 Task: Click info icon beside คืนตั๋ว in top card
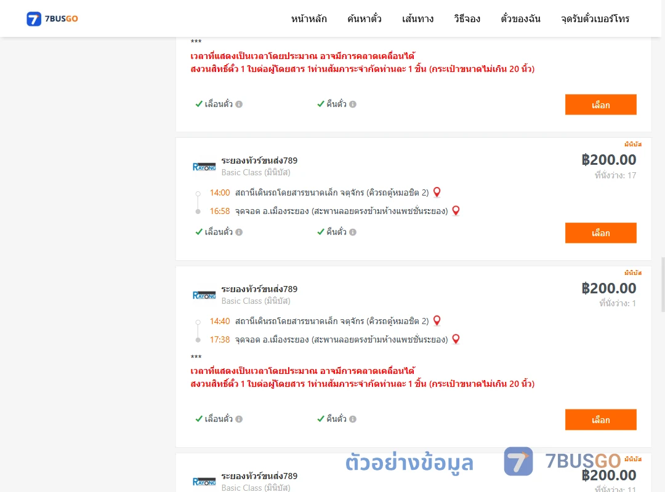353,105
